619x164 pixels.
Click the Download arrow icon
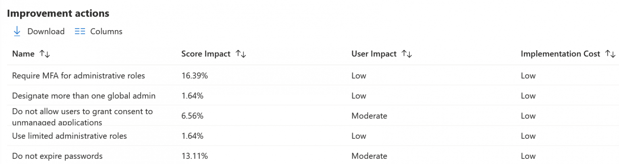17,31
